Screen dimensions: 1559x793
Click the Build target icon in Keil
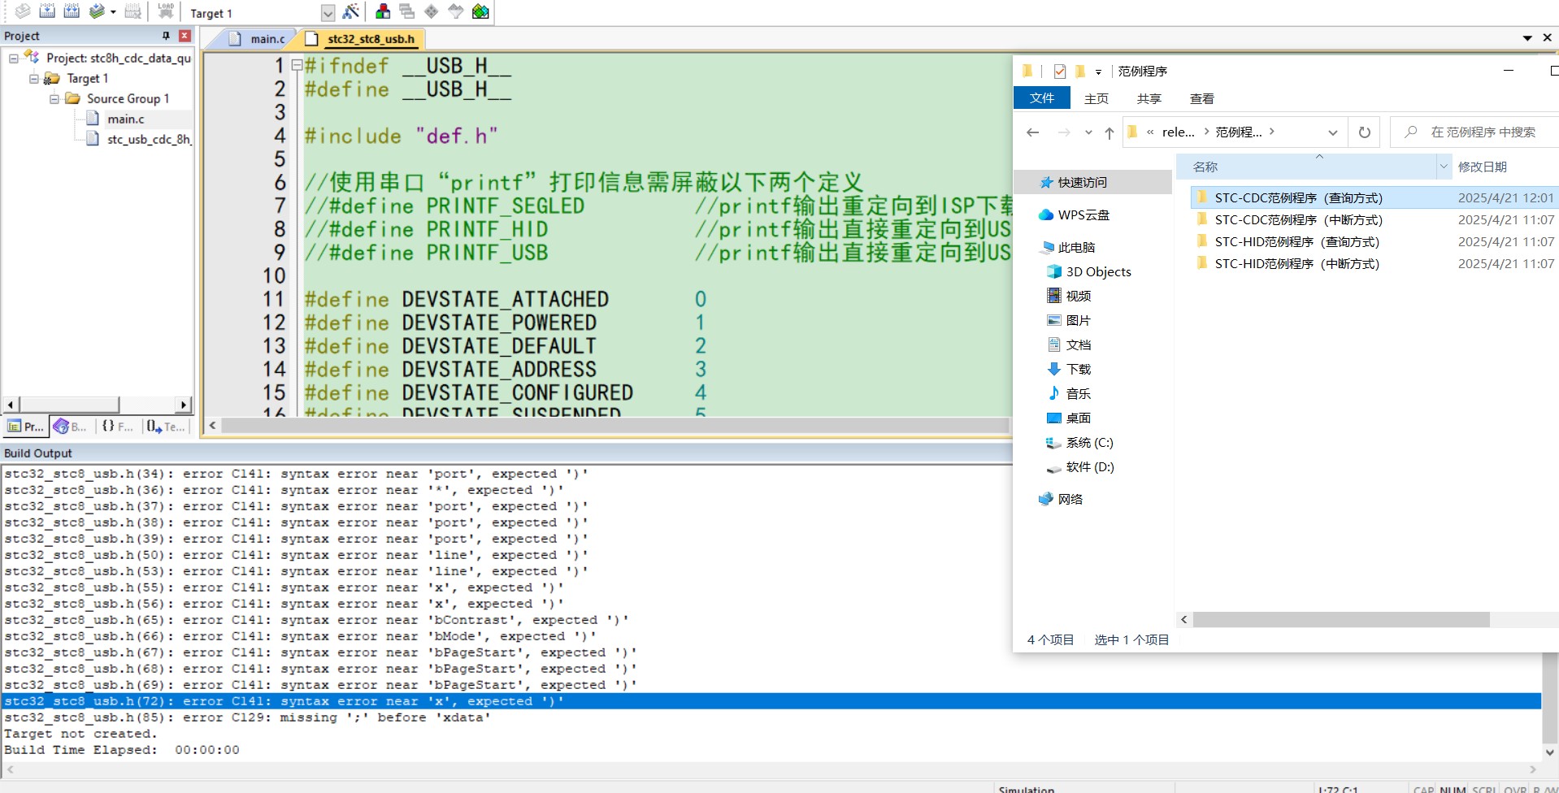point(47,11)
